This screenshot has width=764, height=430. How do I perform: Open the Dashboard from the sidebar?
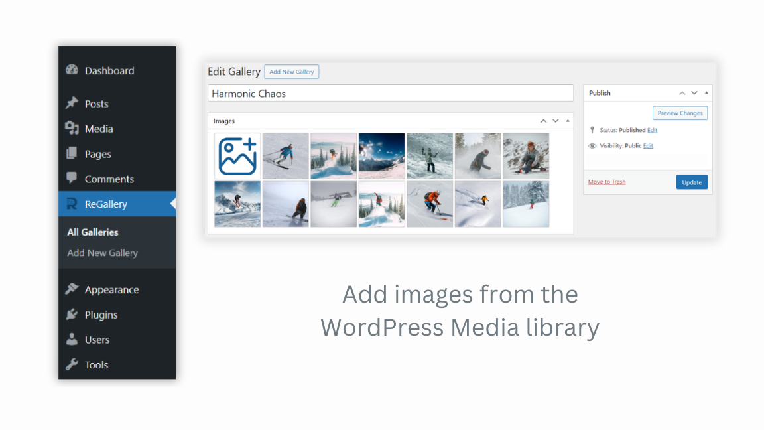[72, 70]
